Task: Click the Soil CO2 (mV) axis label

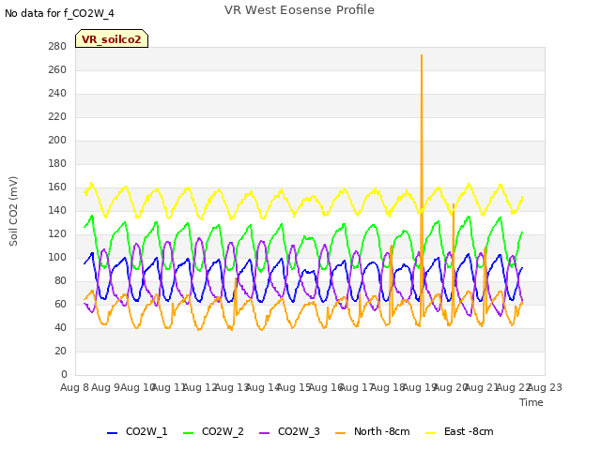Action: (x=13, y=211)
